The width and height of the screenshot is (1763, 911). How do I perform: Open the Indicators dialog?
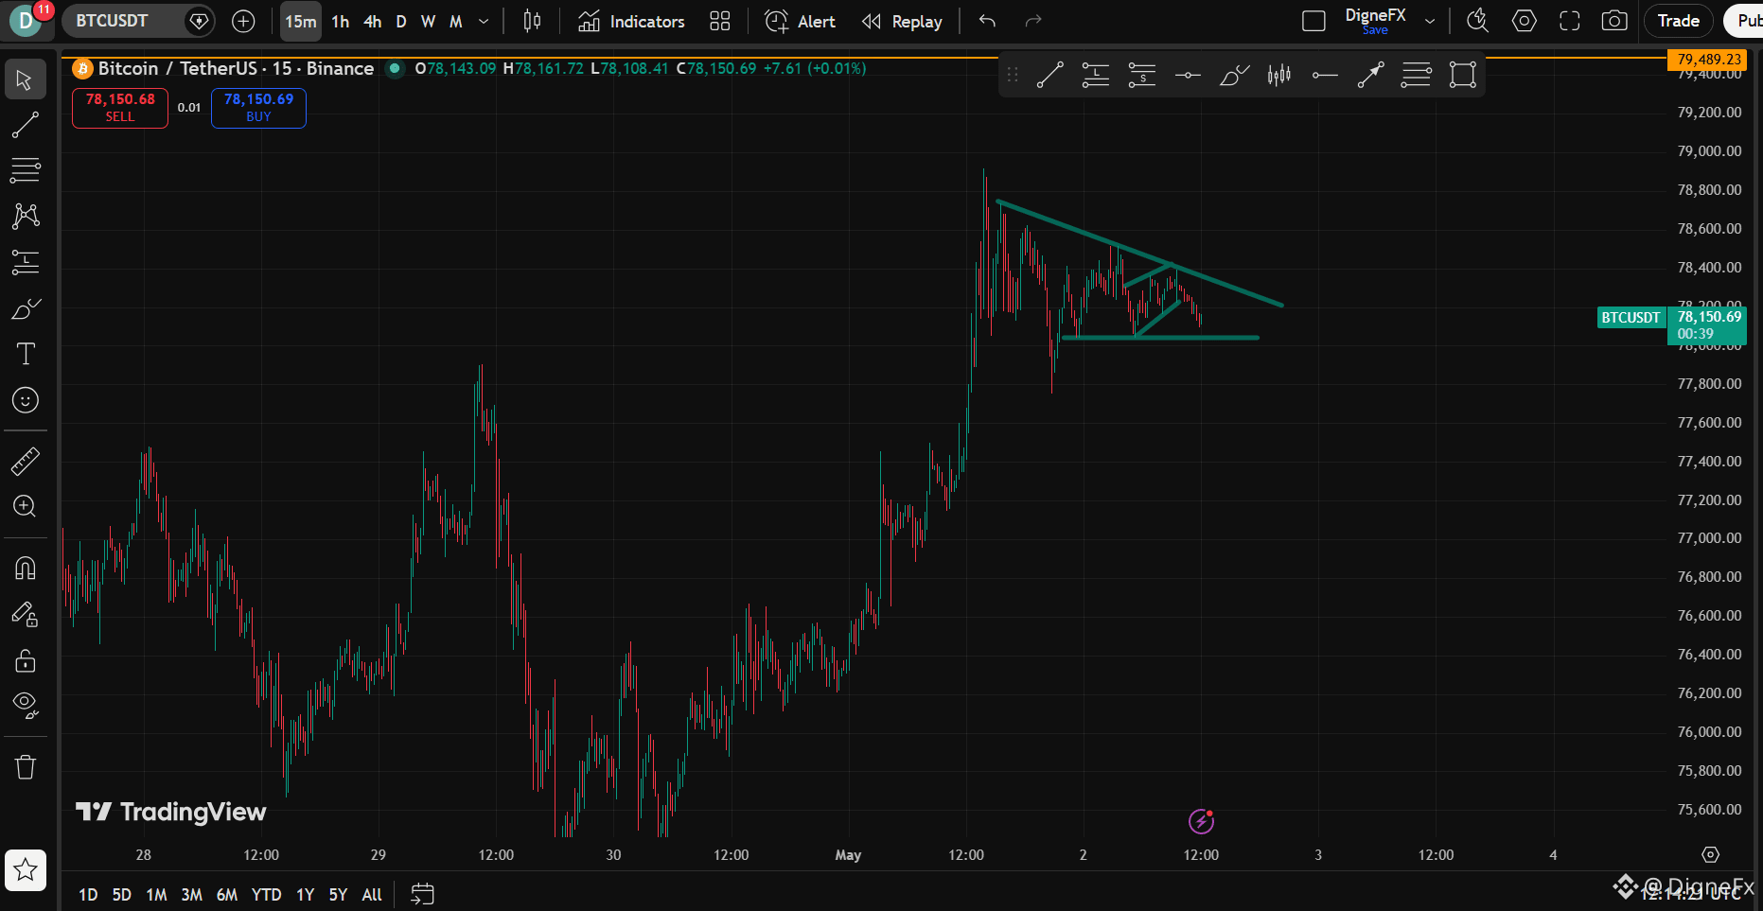[632, 21]
